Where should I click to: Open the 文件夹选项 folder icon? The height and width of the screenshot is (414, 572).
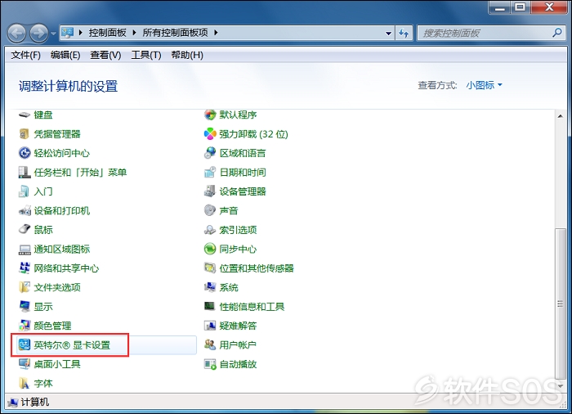coord(25,287)
